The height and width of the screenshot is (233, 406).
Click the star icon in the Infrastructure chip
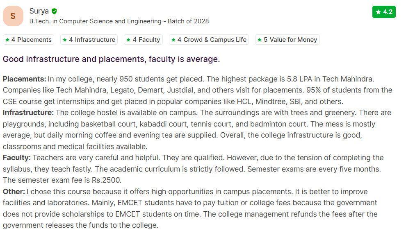click(x=65, y=40)
